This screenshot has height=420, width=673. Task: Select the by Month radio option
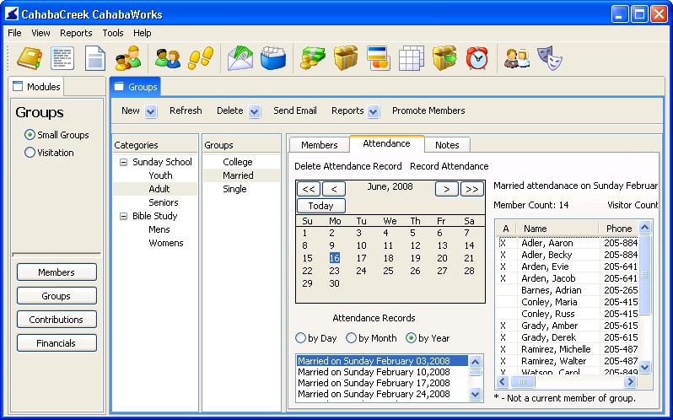(351, 338)
